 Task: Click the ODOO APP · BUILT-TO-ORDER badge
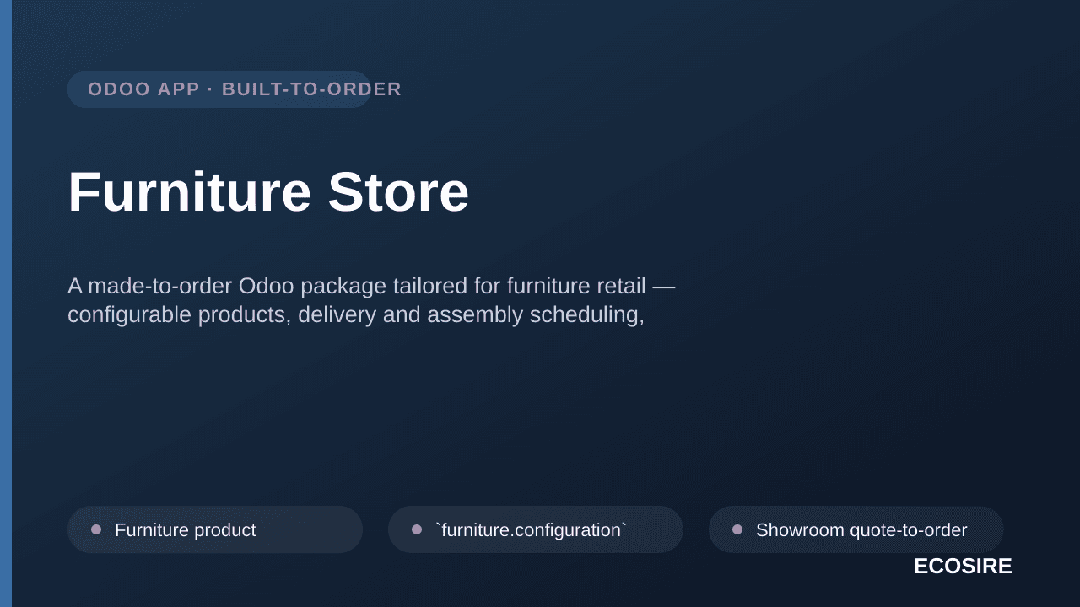[219, 89]
